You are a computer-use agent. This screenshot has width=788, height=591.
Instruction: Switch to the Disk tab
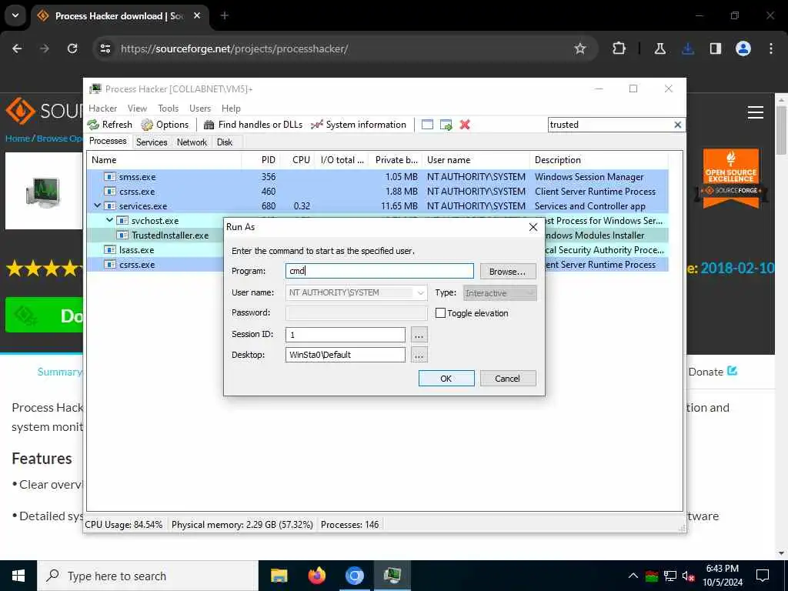pyautogui.click(x=225, y=142)
